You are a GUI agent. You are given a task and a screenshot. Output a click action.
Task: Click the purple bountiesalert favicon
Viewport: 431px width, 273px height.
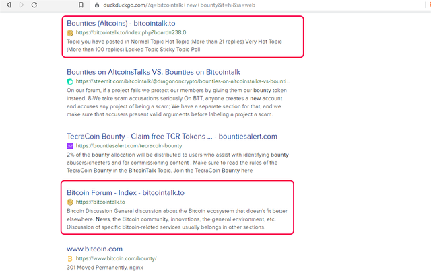(70, 146)
